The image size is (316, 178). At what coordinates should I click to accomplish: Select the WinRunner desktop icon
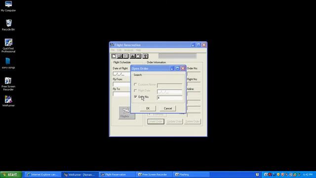tap(8, 101)
